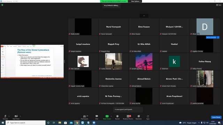223x125 pixels.
Task: Click the Start Video camera icon
Action: pos(16,116)
